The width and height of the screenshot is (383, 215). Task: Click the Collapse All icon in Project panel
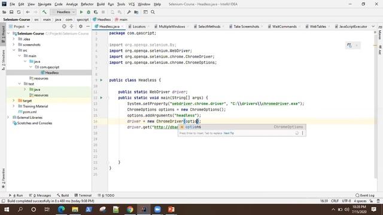coord(71,26)
